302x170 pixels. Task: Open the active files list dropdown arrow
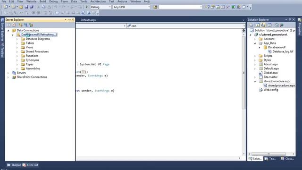tap(243, 20)
